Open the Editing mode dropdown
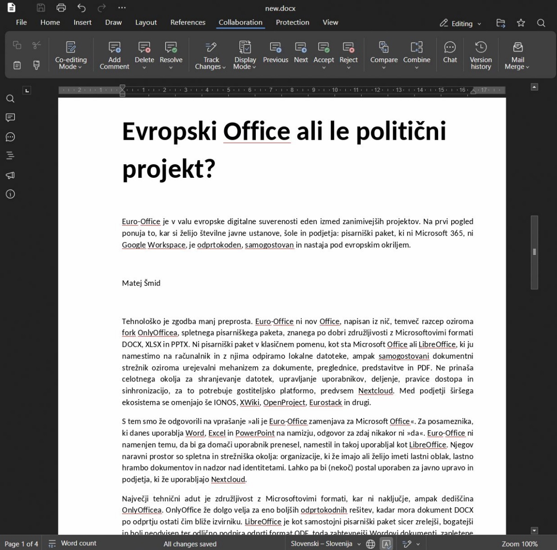The image size is (557, 550). [x=460, y=23]
